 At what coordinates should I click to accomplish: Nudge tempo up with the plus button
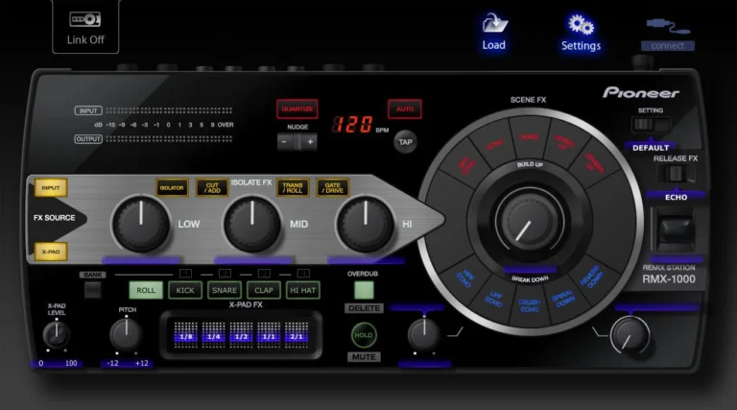pyautogui.click(x=310, y=141)
